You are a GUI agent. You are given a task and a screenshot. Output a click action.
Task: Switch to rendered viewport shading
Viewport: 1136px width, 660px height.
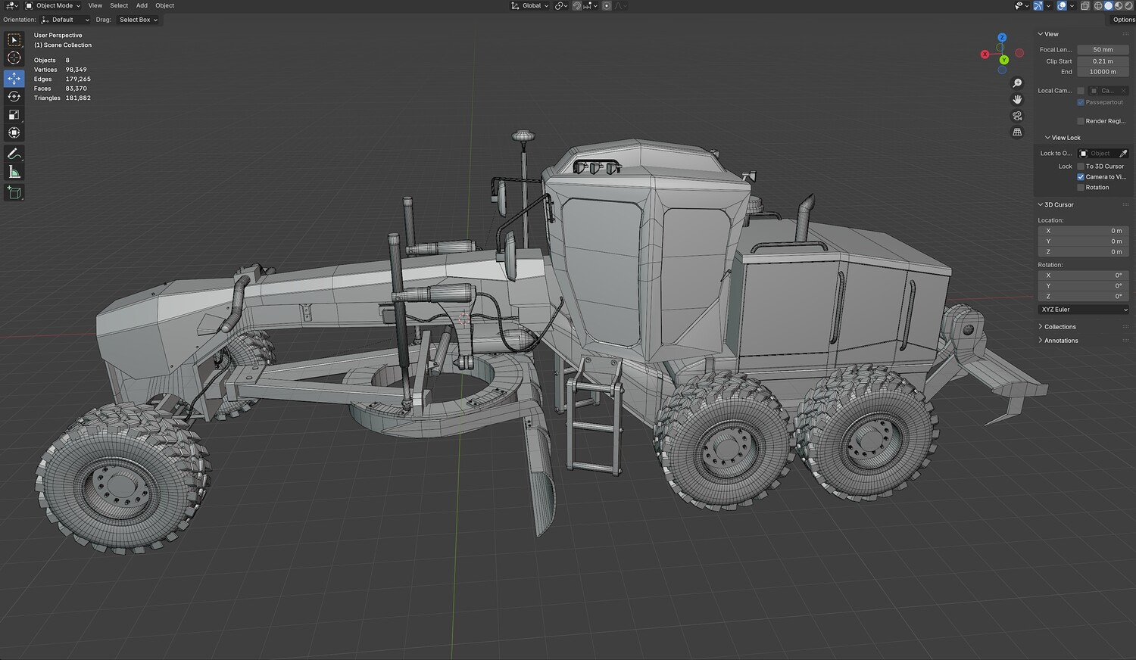pos(1128,5)
